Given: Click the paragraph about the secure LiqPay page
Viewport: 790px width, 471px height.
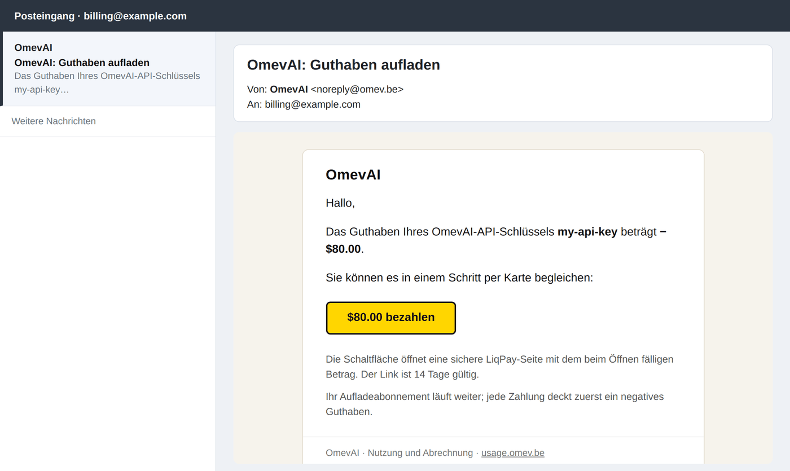Looking at the screenshot, I should pyautogui.click(x=499, y=367).
